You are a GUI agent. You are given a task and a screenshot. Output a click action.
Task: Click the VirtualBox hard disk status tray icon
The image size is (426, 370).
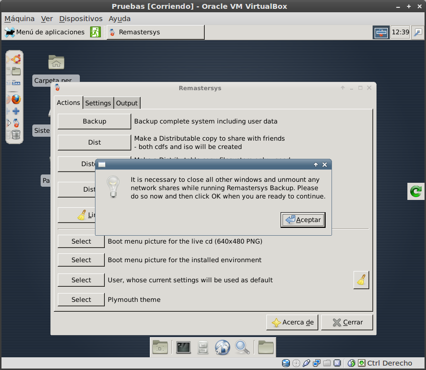[x=285, y=364]
